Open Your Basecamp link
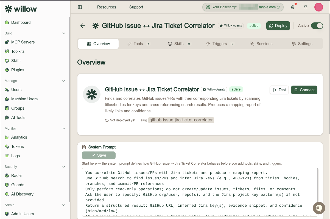Screen dimensions: 330x219 [243, 7]
